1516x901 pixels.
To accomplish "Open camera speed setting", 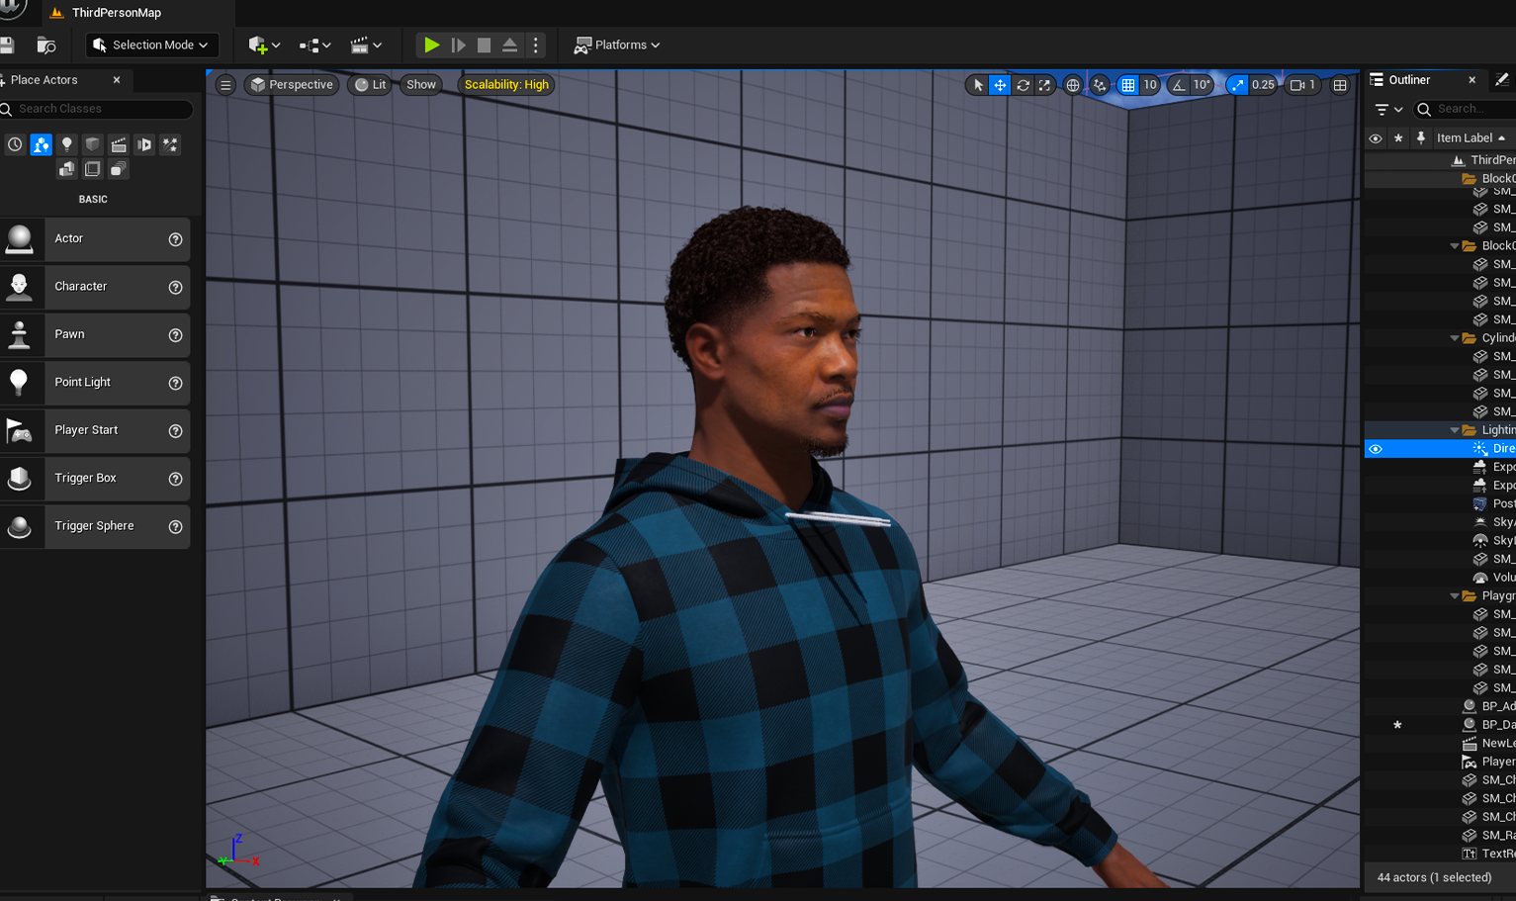I will pos(1303,85).
